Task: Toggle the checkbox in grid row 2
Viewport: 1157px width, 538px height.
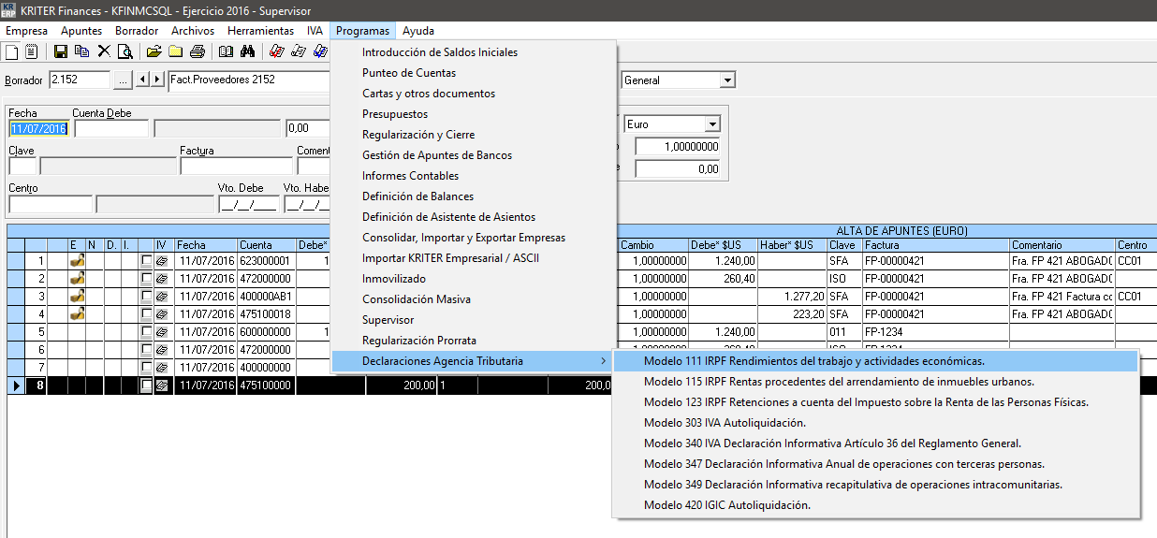Action: click(x=146, y=278)
